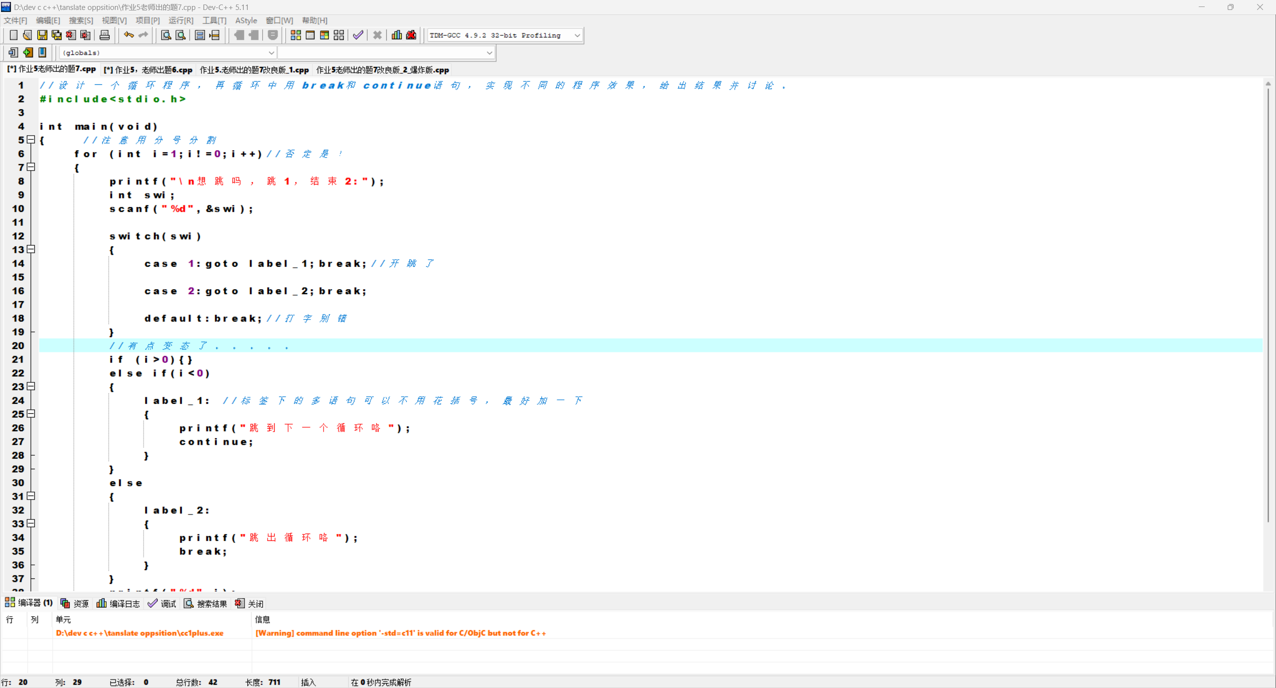The width and height of the screenshot is (1276, 688).
Task: Click the Compile & Run toolbar icon
Action: (x=324, y=35)
